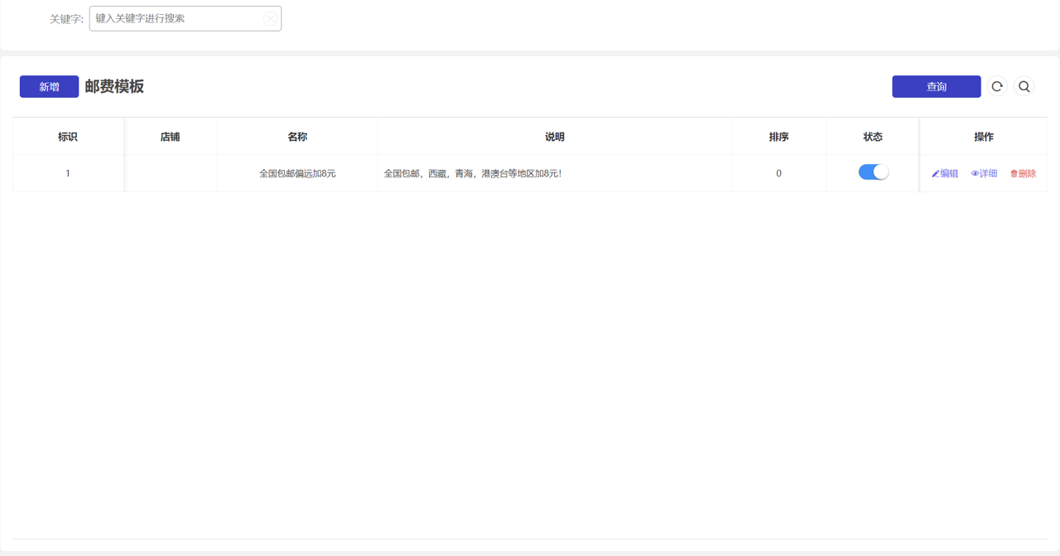
Task: Click the 查询 button
Action: [x=936, y=86]
